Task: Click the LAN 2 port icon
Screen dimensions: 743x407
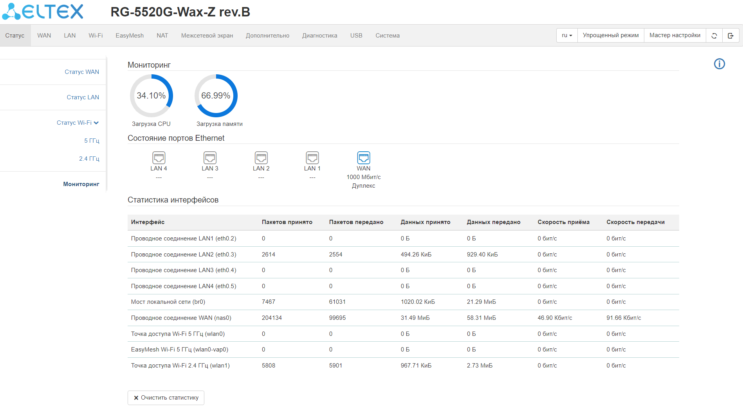Action: (261, 158)
